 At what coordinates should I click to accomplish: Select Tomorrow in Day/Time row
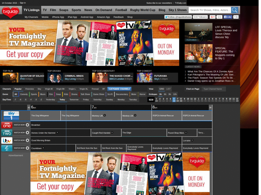point(74,100)
